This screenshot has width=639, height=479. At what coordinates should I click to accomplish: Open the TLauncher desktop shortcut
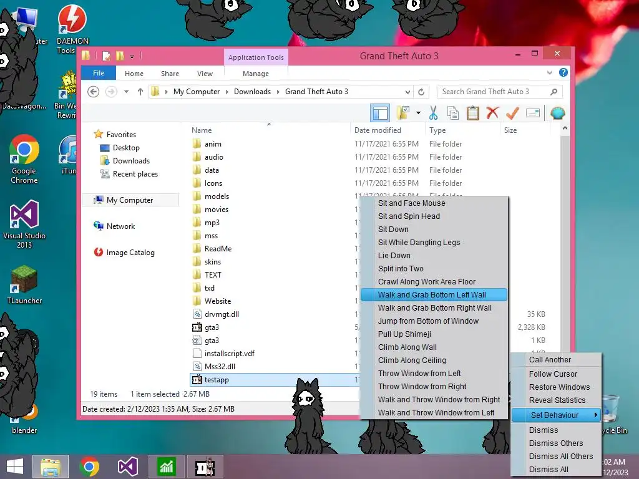24,285
